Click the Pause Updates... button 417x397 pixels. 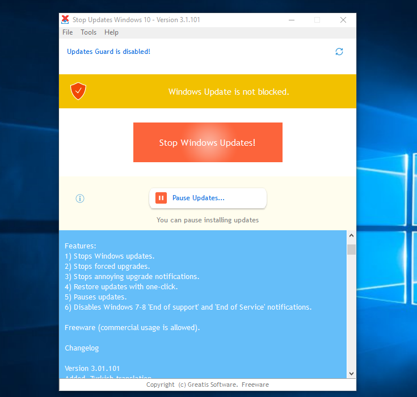208,198
